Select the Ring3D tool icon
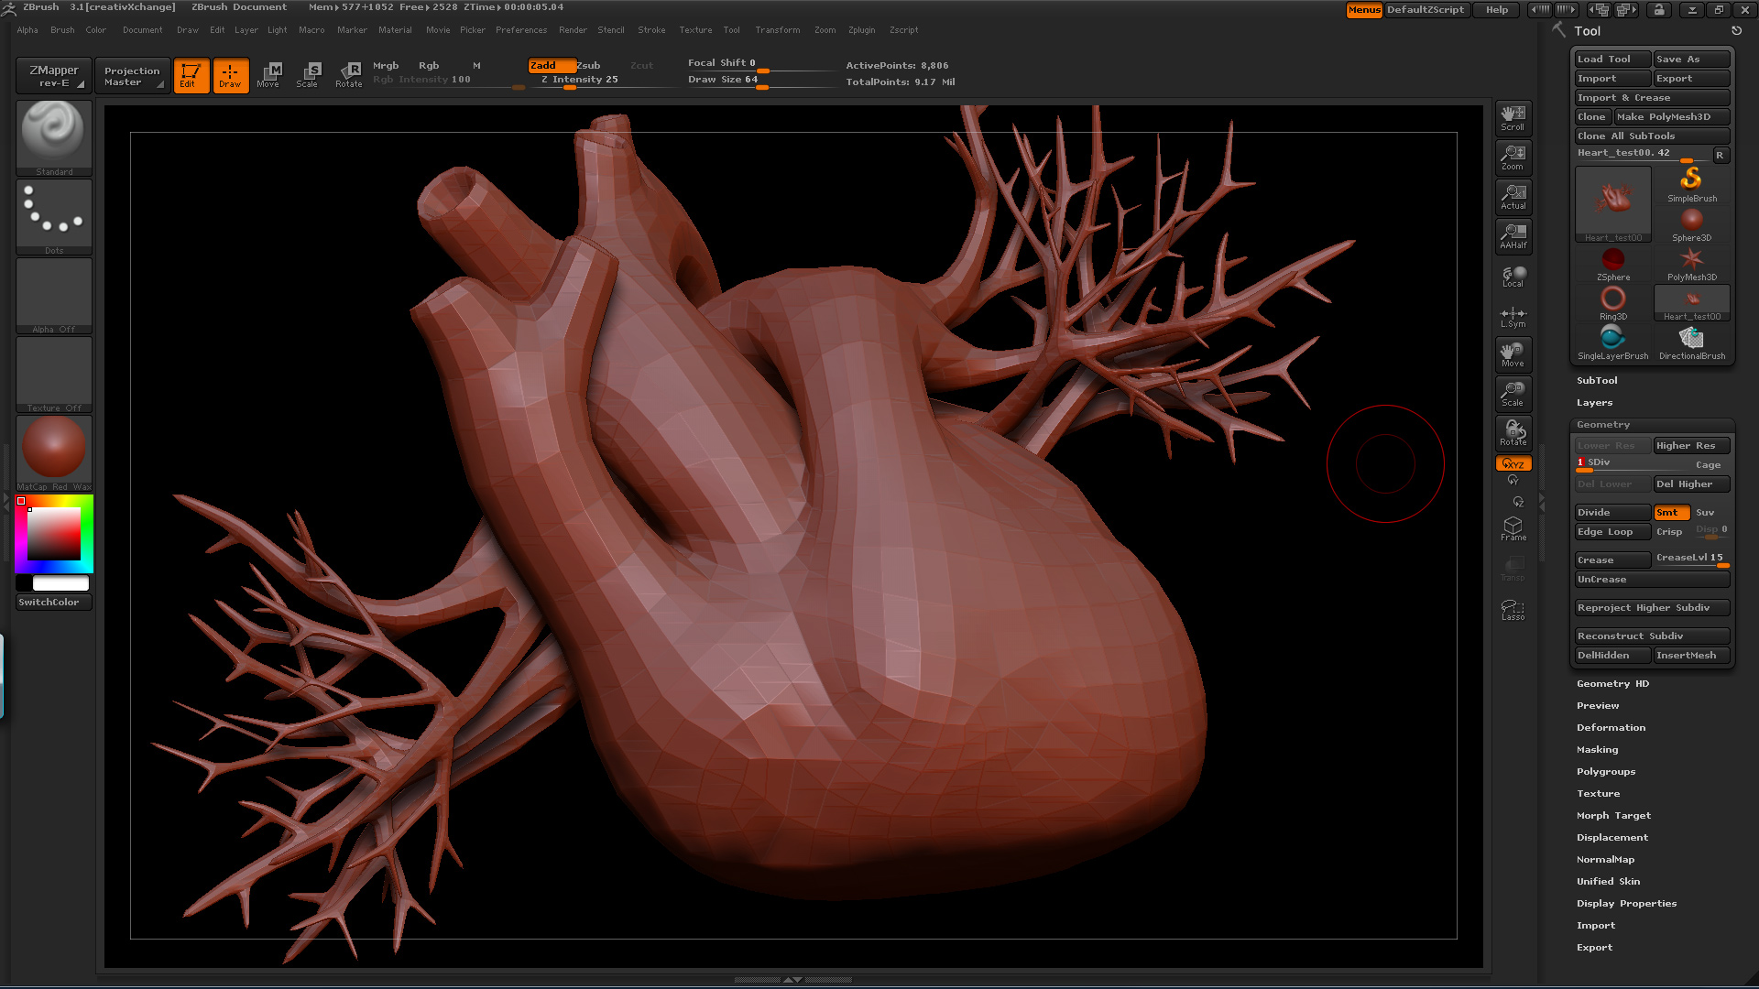Image resolution: width=1759 pixels, height=989 pixels. tap(1612, 303)
